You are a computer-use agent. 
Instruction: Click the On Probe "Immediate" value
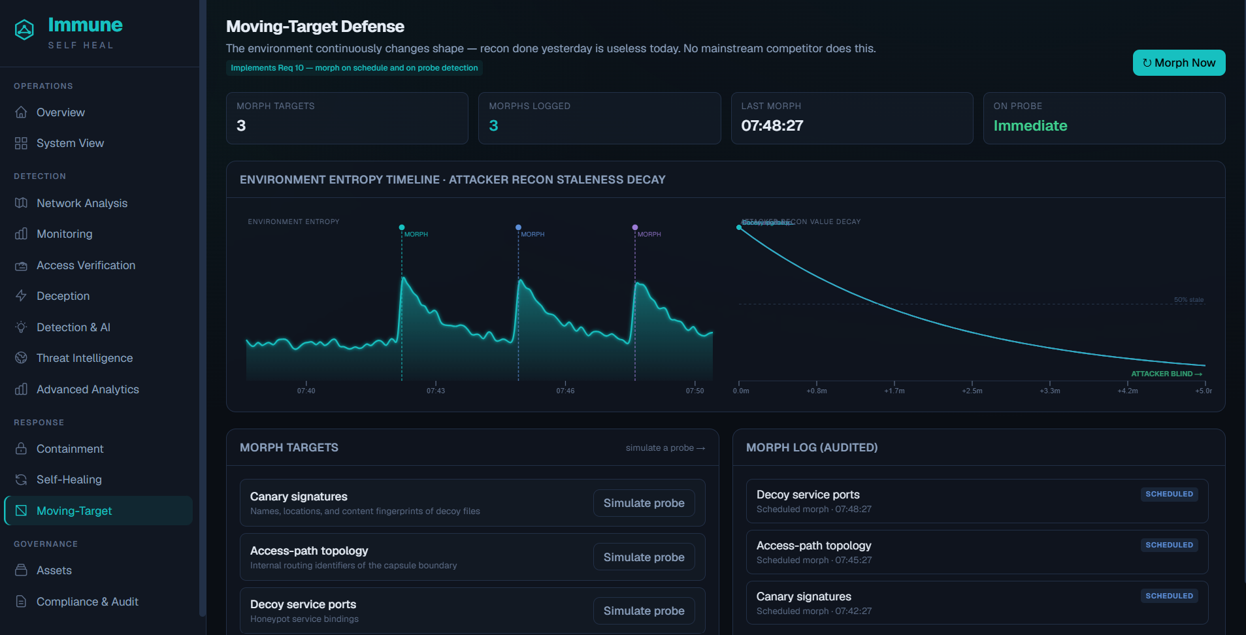(1030, 125)
